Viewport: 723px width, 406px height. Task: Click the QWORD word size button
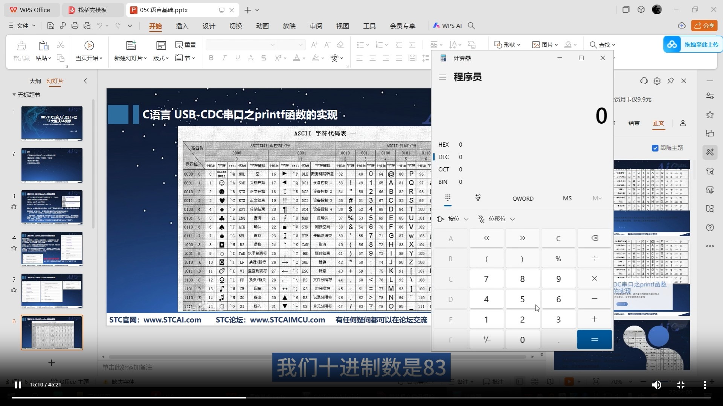(523, 198)
